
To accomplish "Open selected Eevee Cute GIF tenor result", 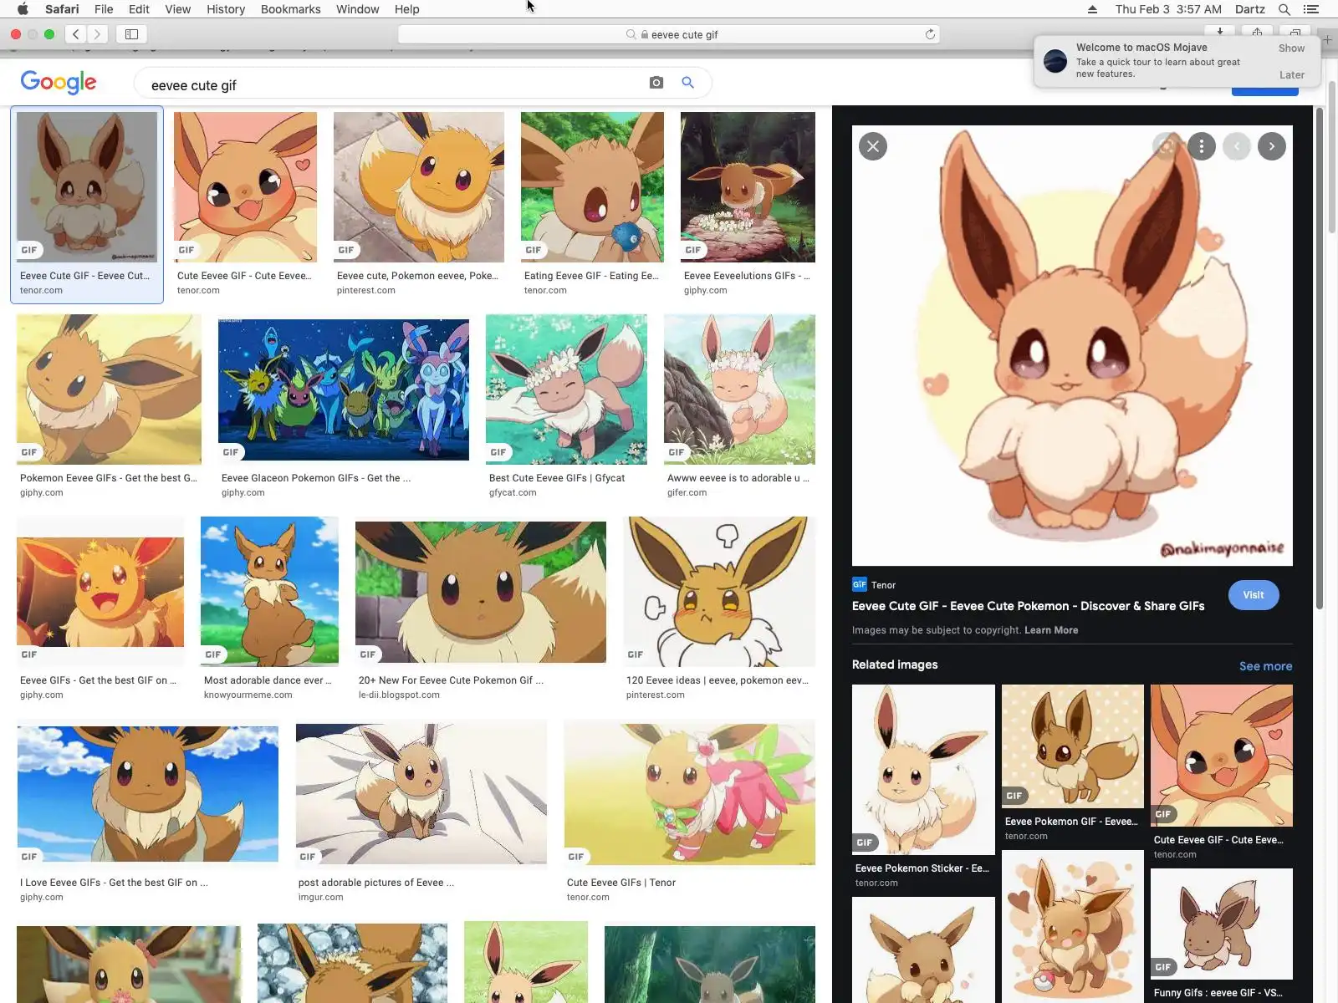I will 87,187.
